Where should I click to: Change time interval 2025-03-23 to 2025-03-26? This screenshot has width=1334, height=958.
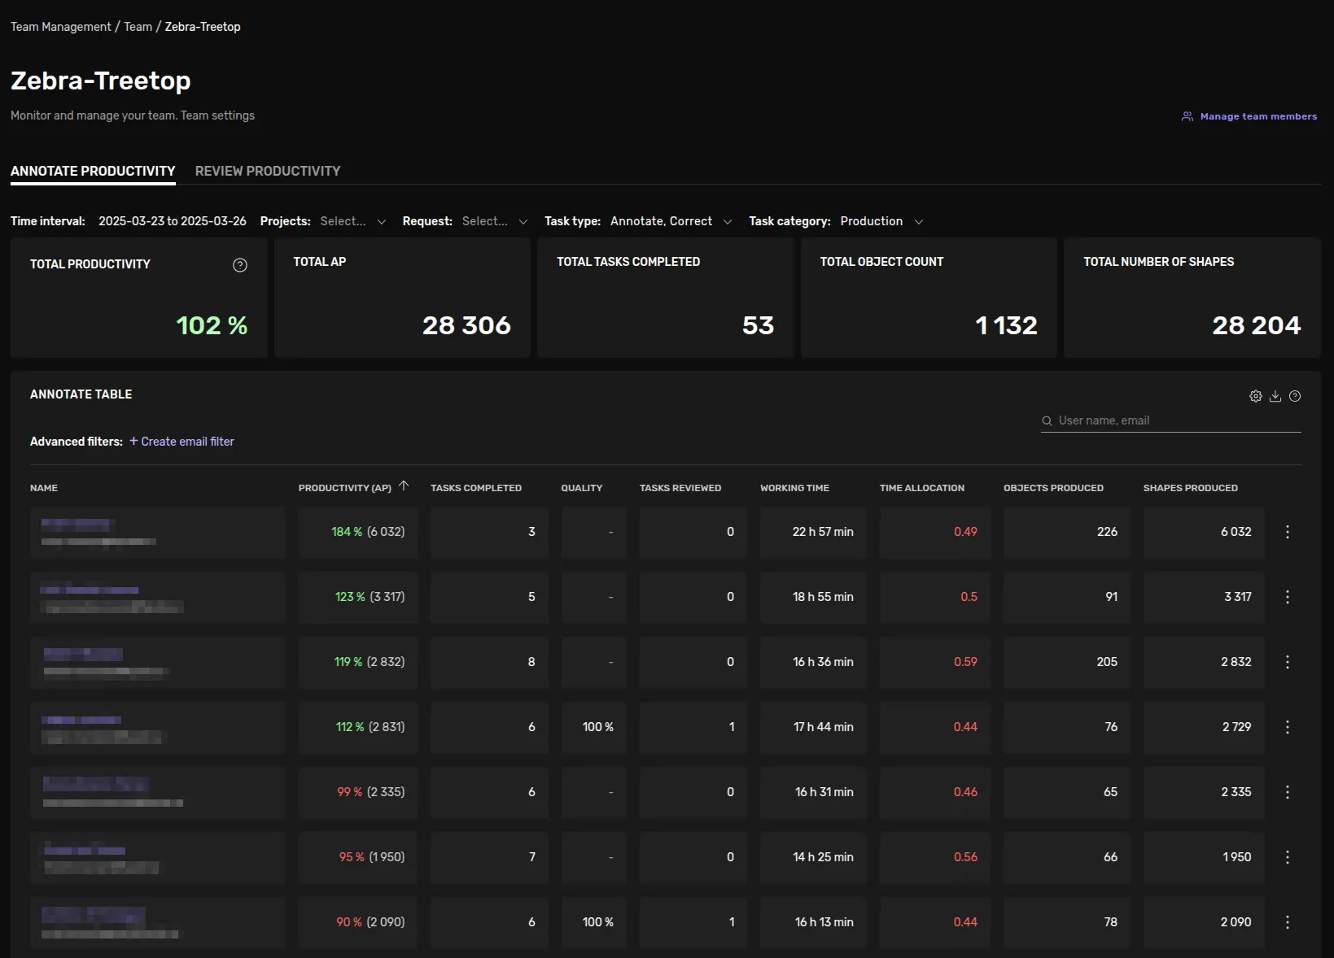tap(173, 221)
